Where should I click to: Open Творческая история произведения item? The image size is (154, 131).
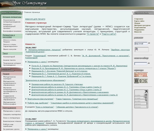click(12, 64)
